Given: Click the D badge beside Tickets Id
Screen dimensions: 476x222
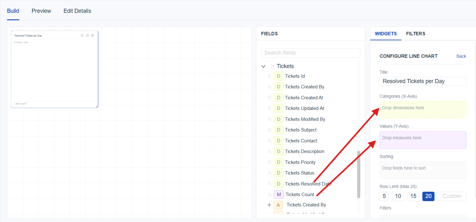Looking at the screenshot, I should point(279,76).
